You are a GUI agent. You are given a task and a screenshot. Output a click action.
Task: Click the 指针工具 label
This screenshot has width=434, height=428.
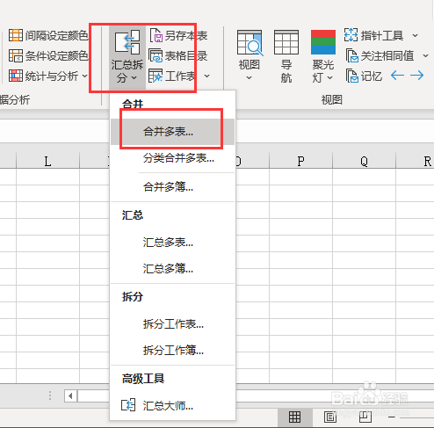[x=382, y=35]
